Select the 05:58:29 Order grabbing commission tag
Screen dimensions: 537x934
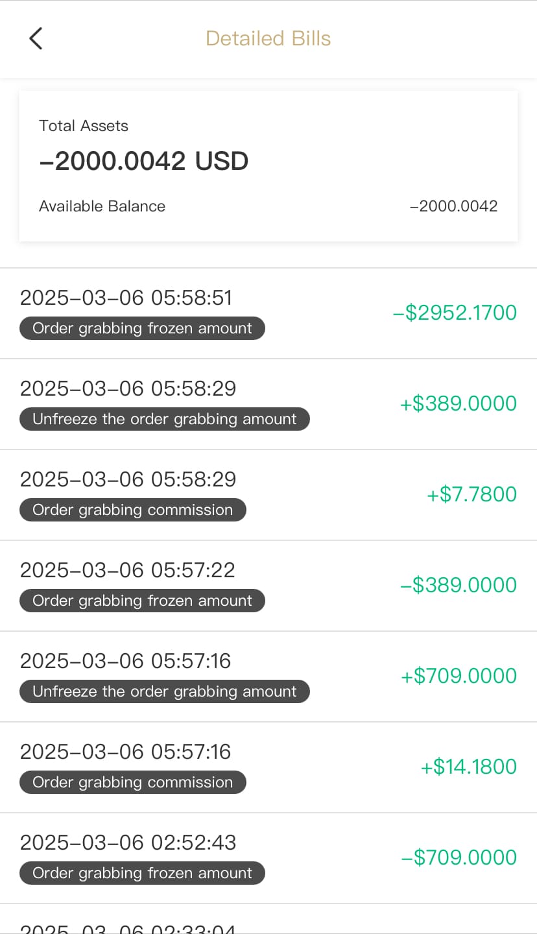tap(132, 510)
